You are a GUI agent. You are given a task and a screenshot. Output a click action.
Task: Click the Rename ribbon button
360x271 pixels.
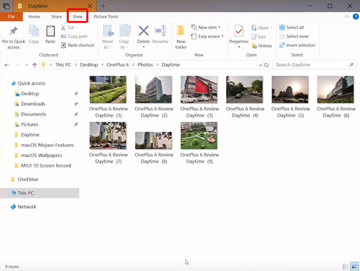[160, 34]
